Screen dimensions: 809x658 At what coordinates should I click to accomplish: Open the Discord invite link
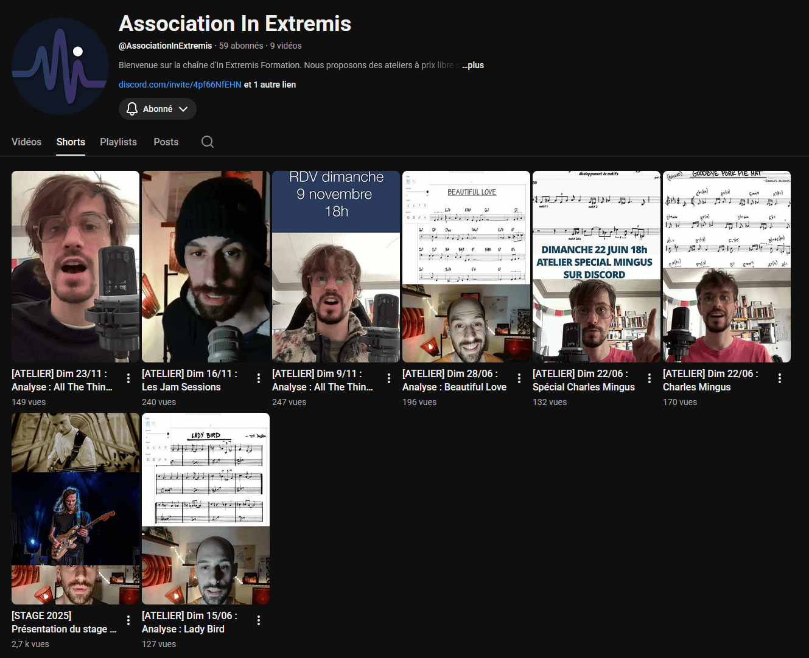tap(180, 85)
